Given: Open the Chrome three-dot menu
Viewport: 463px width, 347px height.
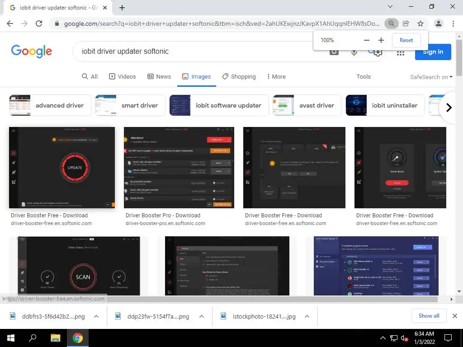Looking at the screenshot, I should [453, 23].
